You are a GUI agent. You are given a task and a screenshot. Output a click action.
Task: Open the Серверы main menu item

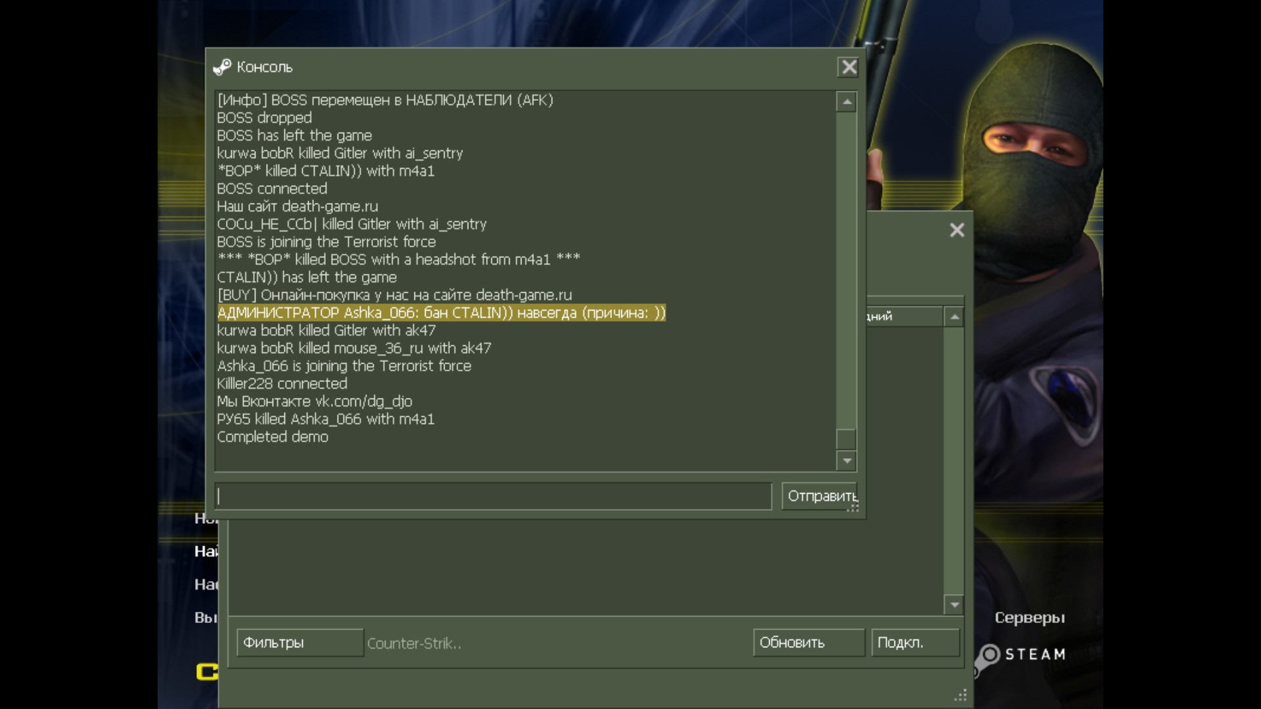click(1029, 618)
